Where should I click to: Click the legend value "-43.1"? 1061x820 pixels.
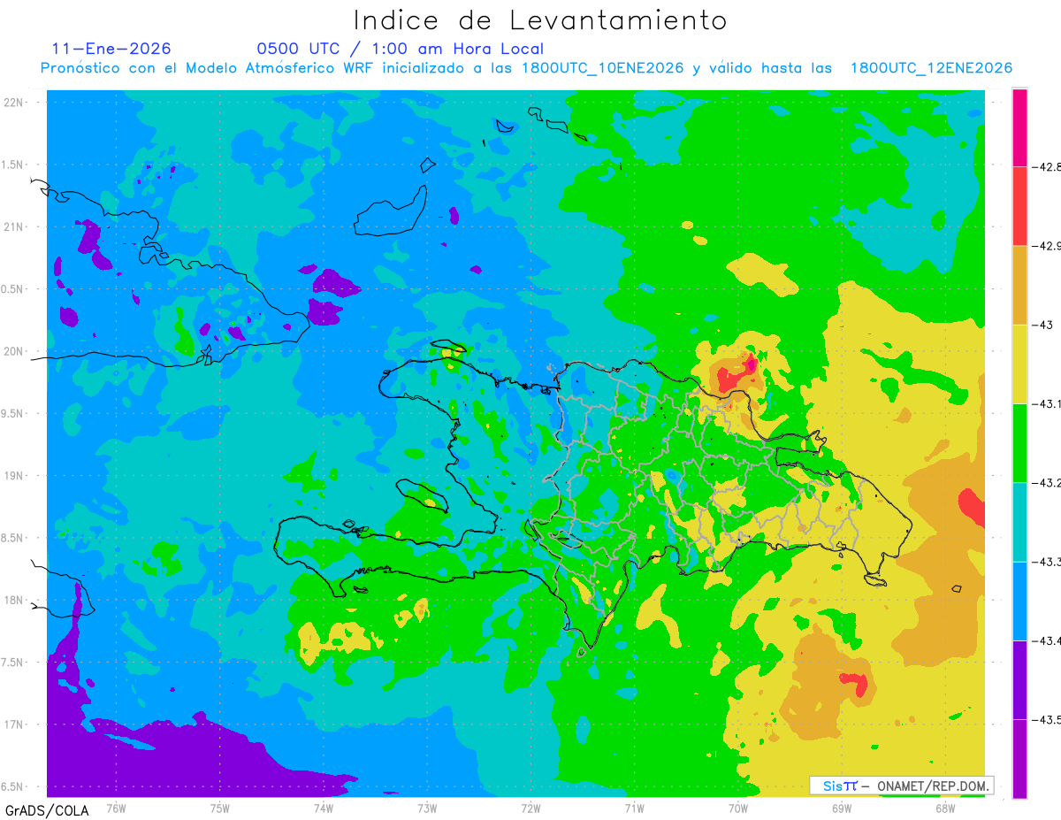click(x=1048, y=403)
